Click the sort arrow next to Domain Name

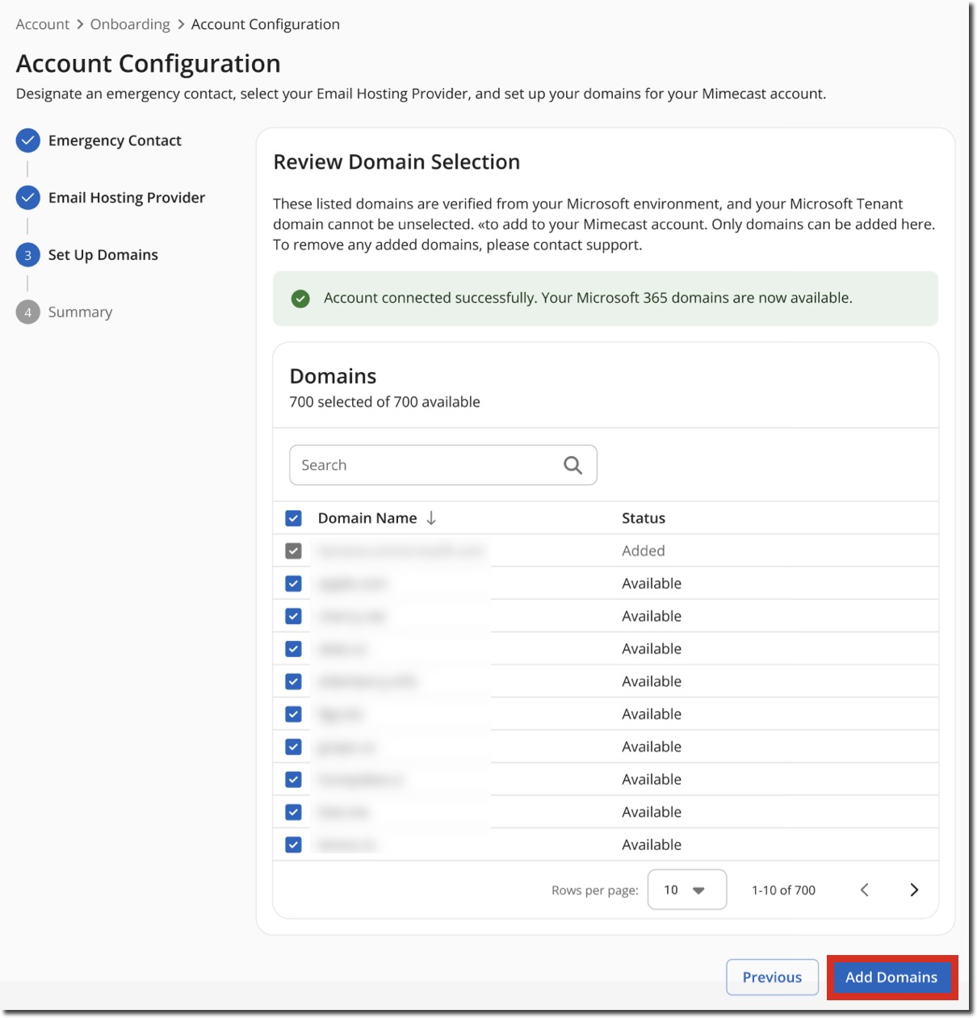431,517
